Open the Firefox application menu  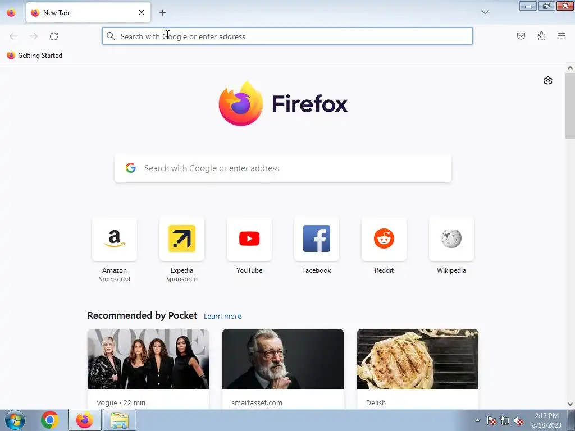[x=561, y=36]
